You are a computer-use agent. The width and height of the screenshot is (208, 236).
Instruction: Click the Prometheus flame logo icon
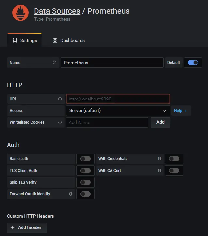pos(20,13)
